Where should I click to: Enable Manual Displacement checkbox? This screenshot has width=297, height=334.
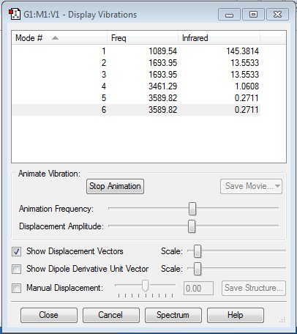(16, 288)
